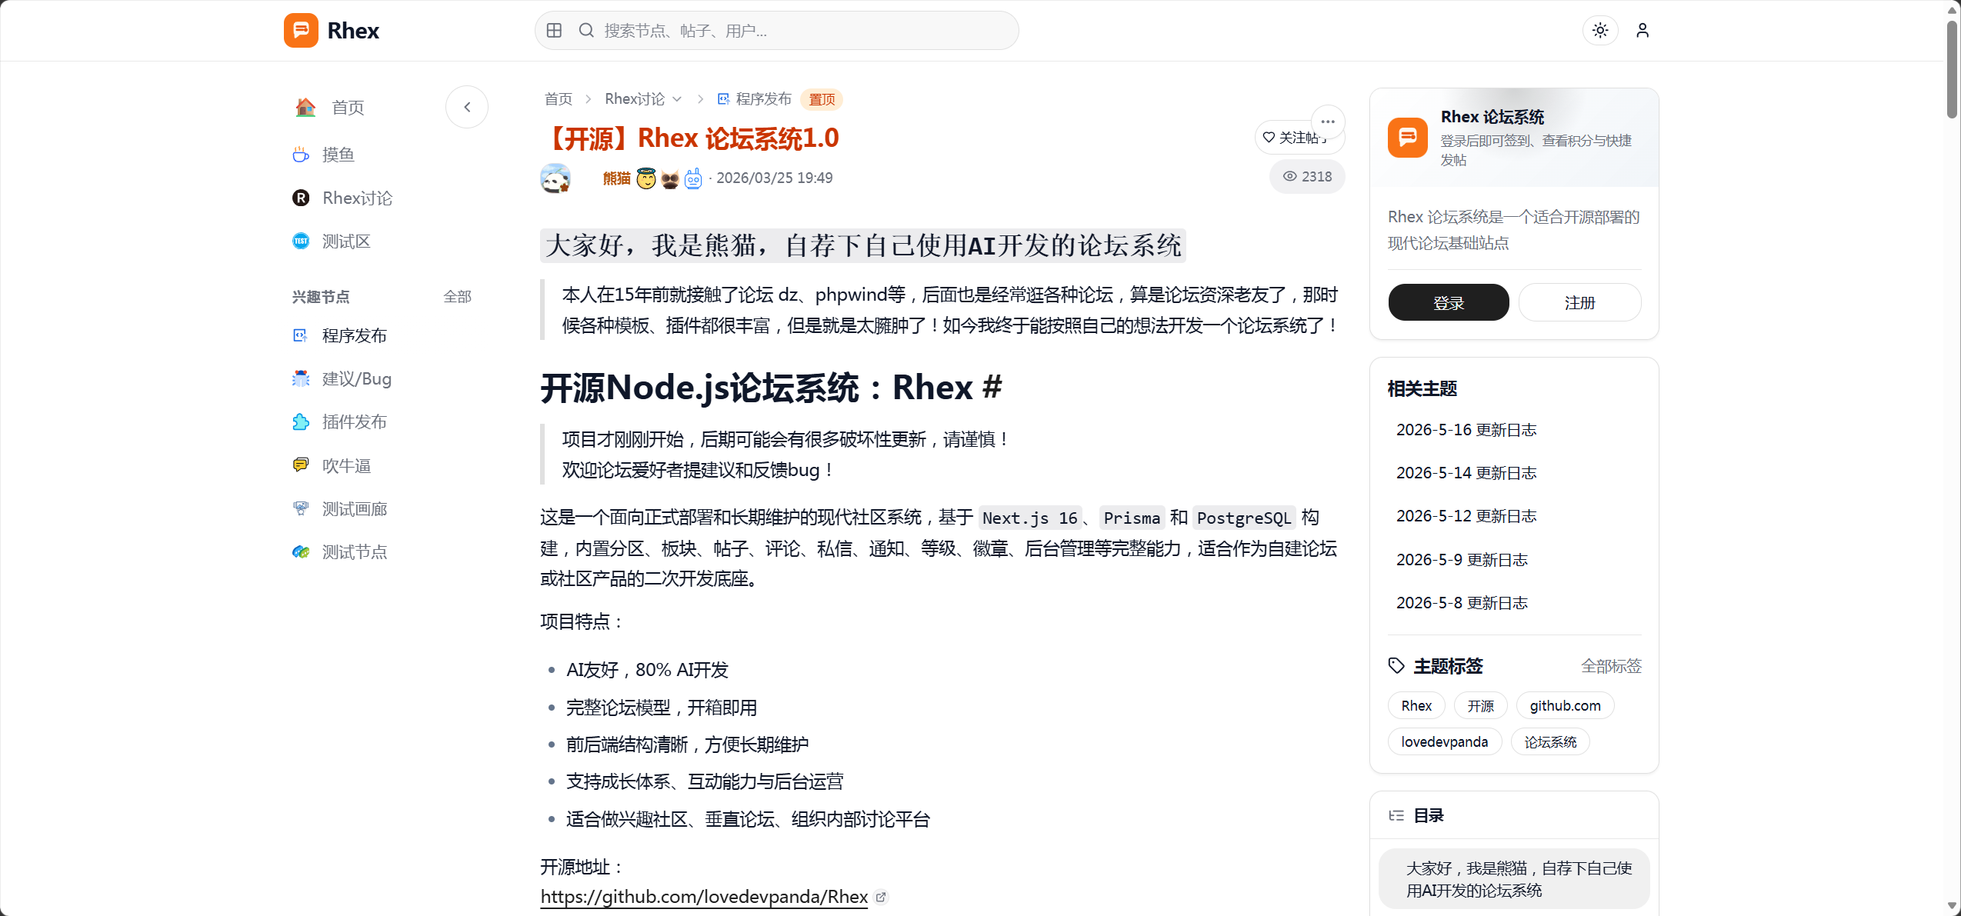Open the post more-options ellipsis menu
This screenshot has height=916, width=1961.
point(1328,122)
